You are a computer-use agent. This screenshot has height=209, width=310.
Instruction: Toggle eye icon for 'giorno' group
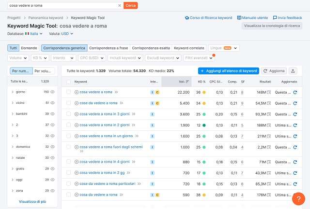point(53,92)
